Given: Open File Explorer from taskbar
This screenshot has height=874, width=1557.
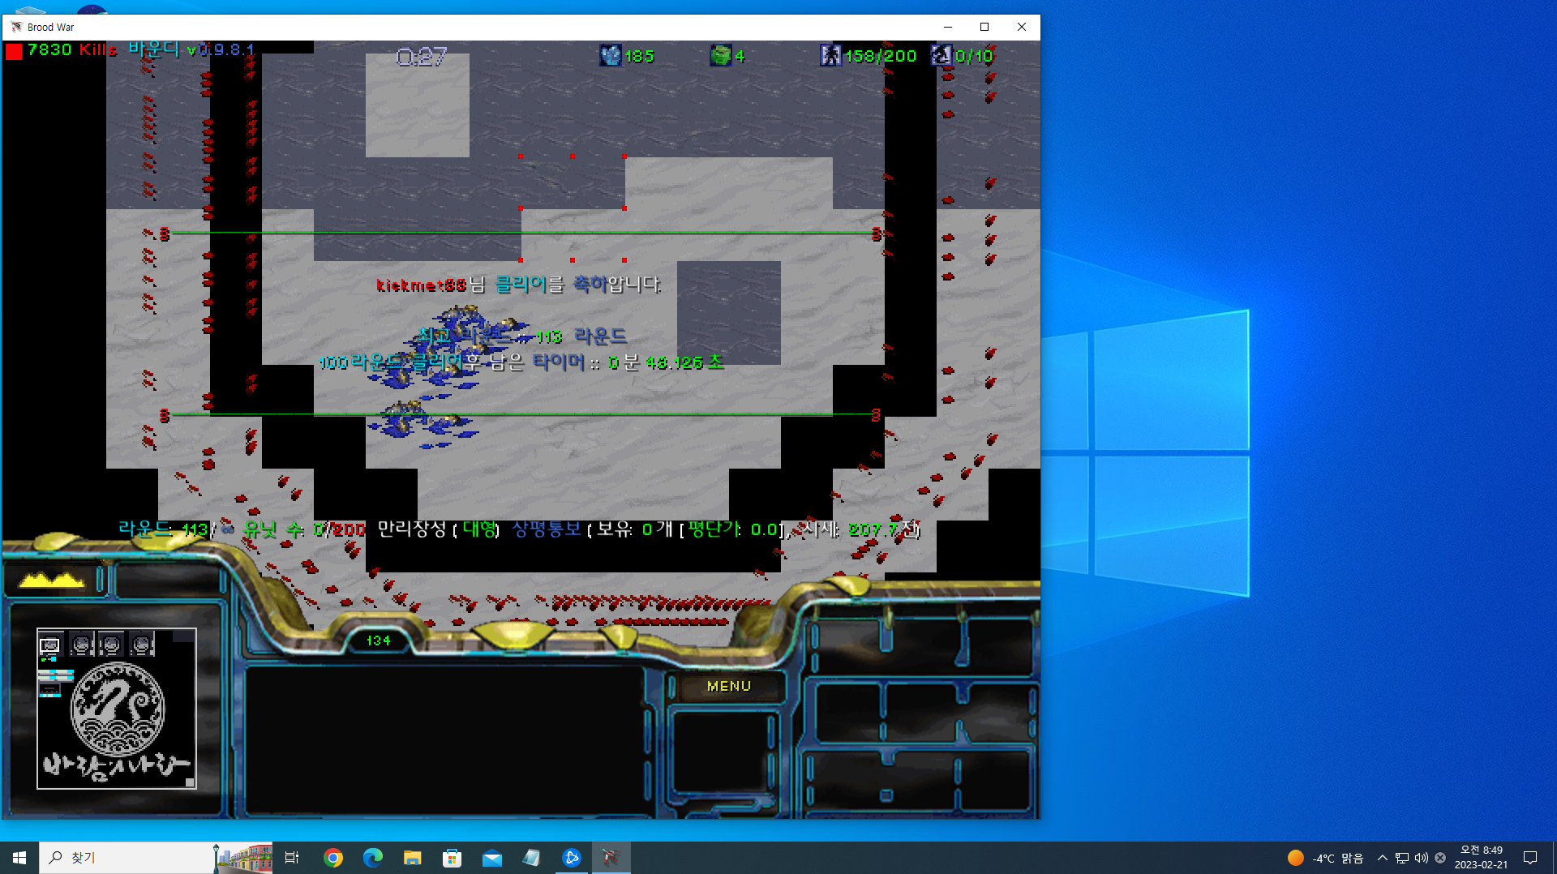Looking at the screenshot, I should (x=413, y=858).
